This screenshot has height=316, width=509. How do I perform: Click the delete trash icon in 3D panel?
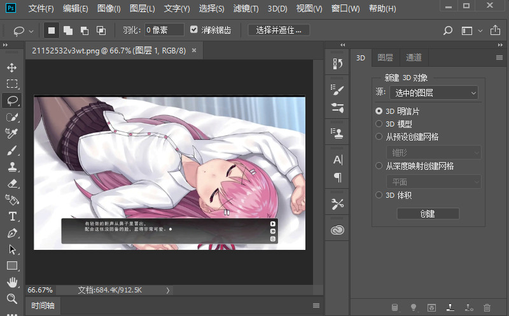point(487,307)
